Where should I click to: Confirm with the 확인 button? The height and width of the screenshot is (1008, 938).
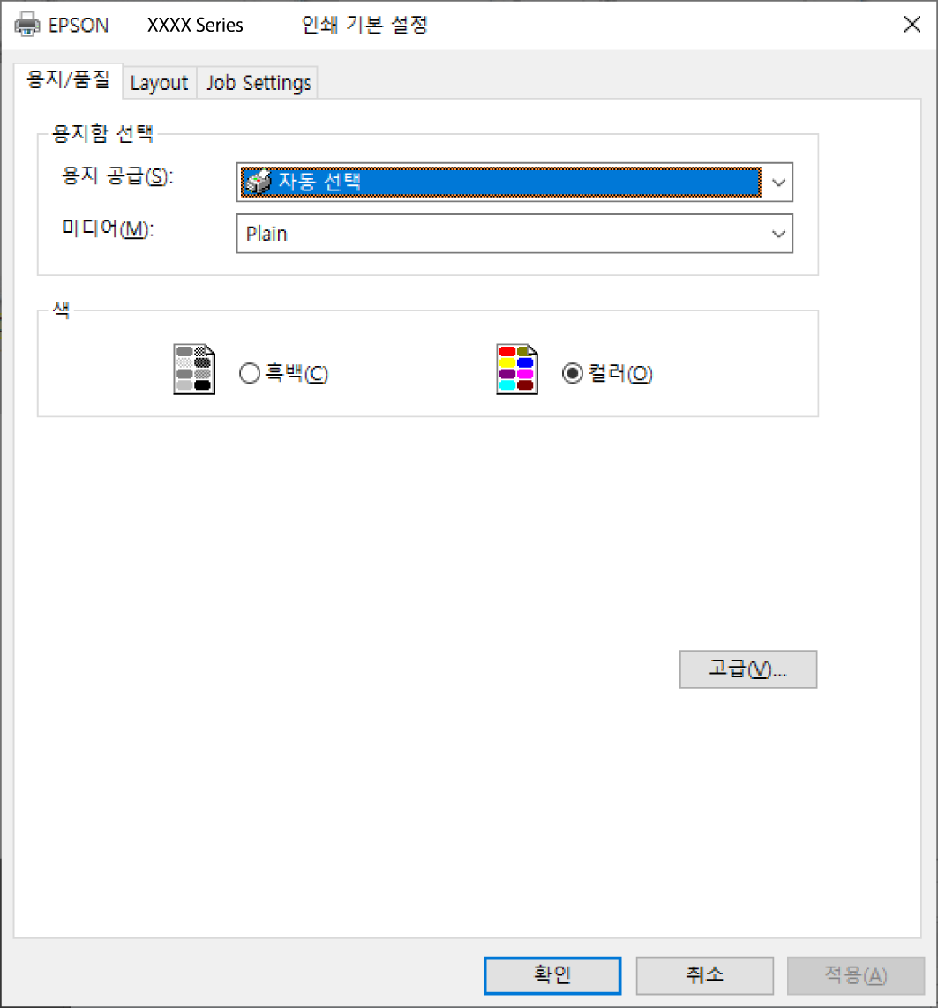552,975
